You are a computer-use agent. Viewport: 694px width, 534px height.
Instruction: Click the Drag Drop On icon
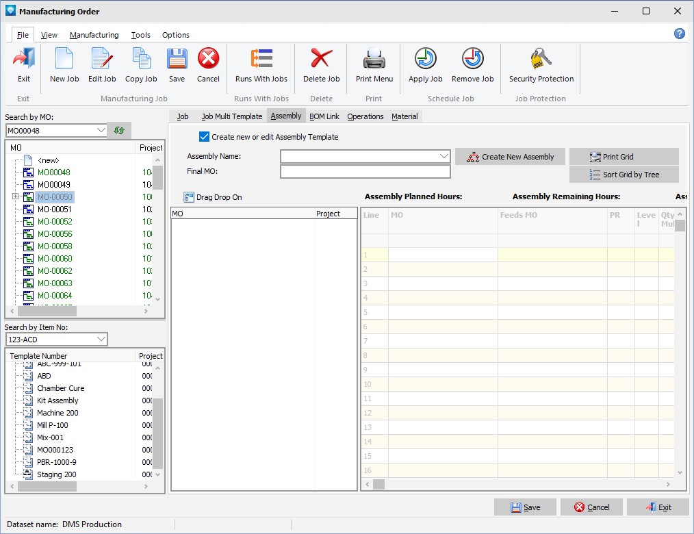[188, 197]
